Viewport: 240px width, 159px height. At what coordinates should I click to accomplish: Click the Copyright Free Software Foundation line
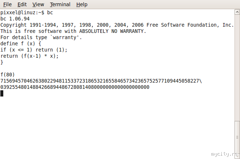(x=117, y=25)
